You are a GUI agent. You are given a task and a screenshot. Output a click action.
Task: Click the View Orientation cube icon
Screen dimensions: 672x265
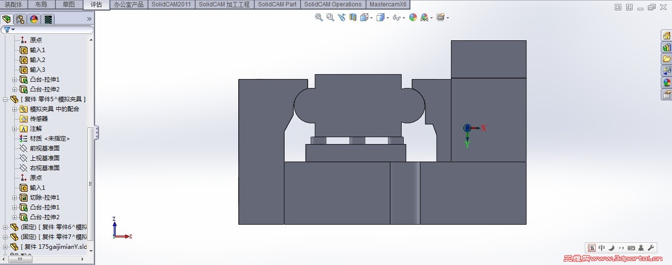tap(364, 17)
